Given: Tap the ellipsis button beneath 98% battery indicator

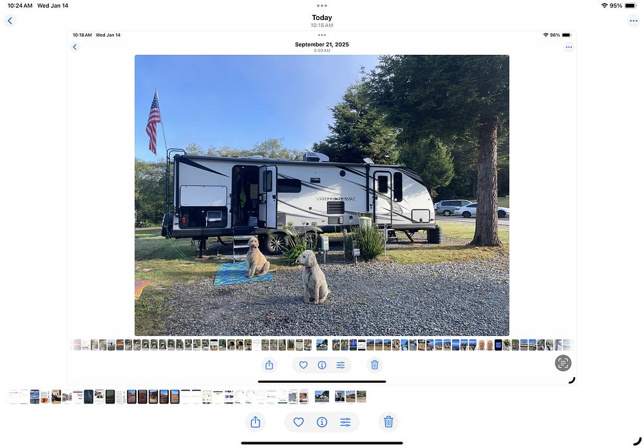Looking at the screenshot, I should tap(569, 47).
